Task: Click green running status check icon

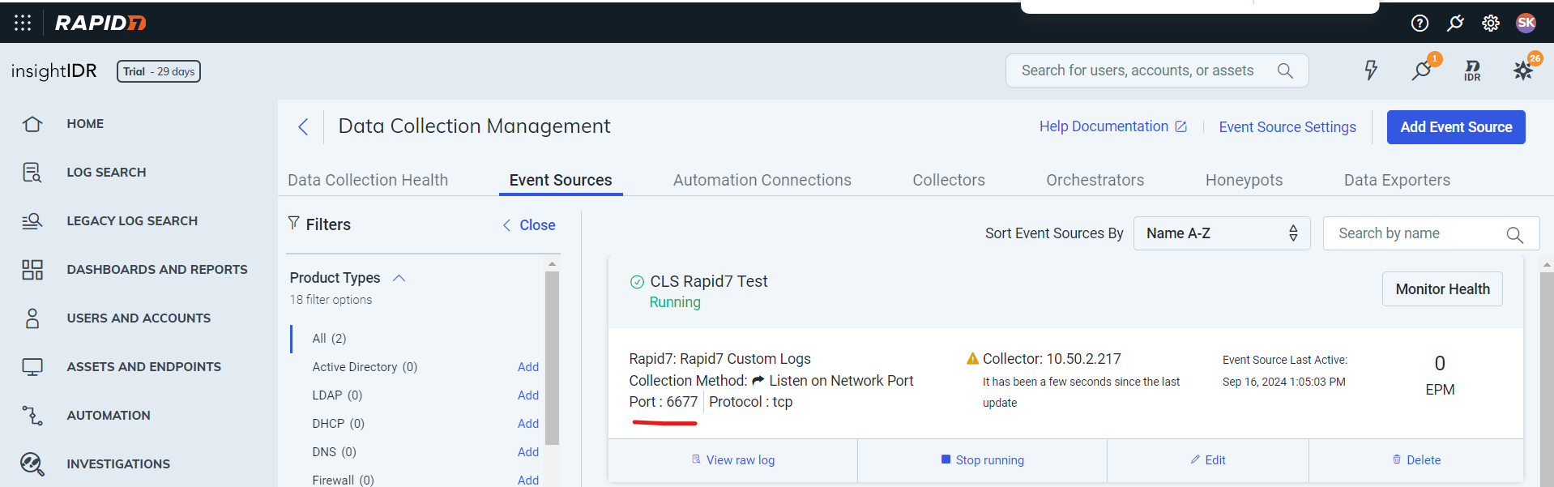Action: click(x=637, y=282)
